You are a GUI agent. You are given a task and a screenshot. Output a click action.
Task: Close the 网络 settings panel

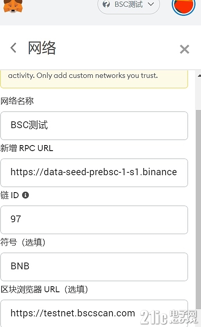184,49
